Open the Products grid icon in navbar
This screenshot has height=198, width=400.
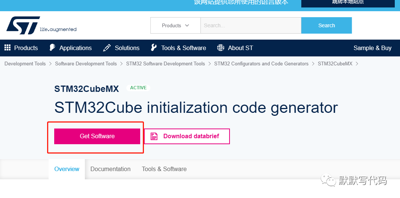[7, 48]
